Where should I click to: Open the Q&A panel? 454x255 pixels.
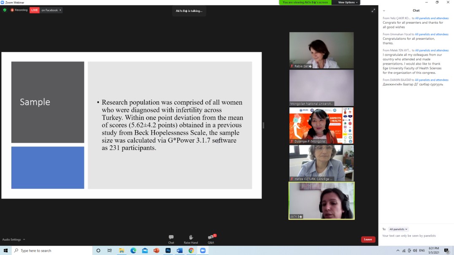[211, 239]
